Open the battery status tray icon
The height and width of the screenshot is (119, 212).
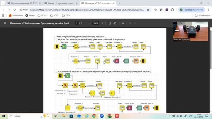click(174, 116)
